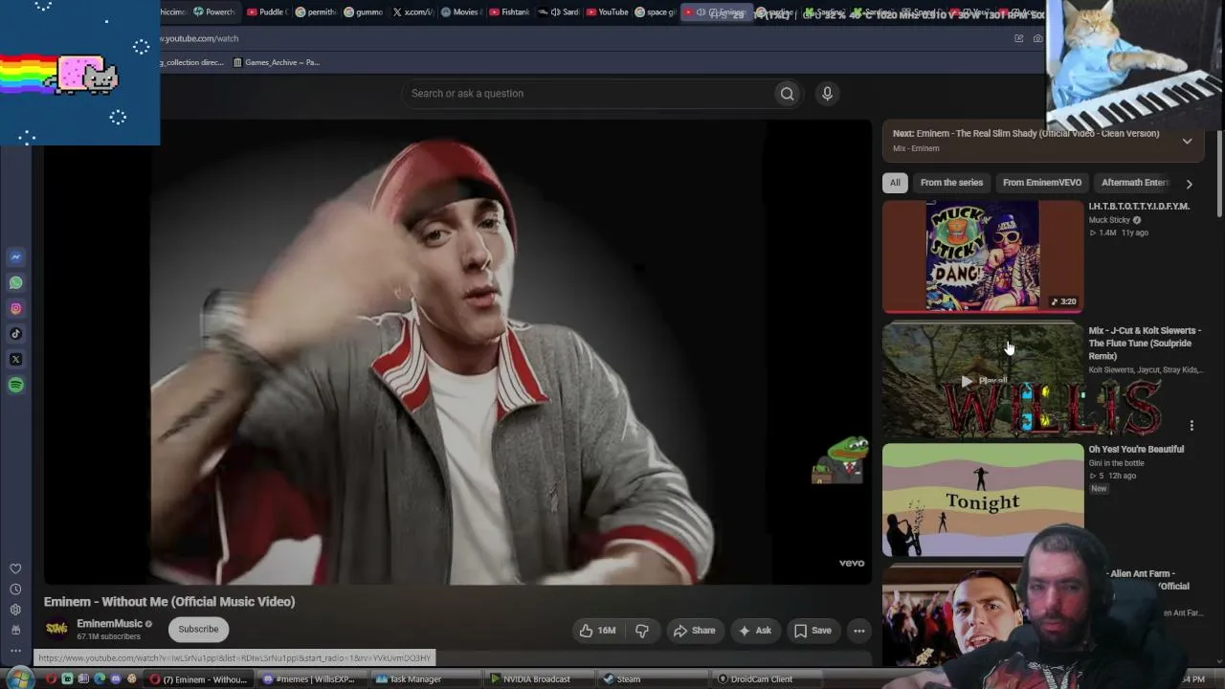Select the All filter chip
Image resolution: width=1225 pixels, height=689 pixels.
pos(895,183)
